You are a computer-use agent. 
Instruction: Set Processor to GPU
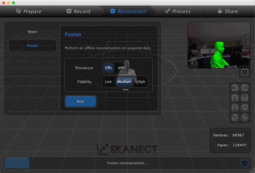pos(121,68)
